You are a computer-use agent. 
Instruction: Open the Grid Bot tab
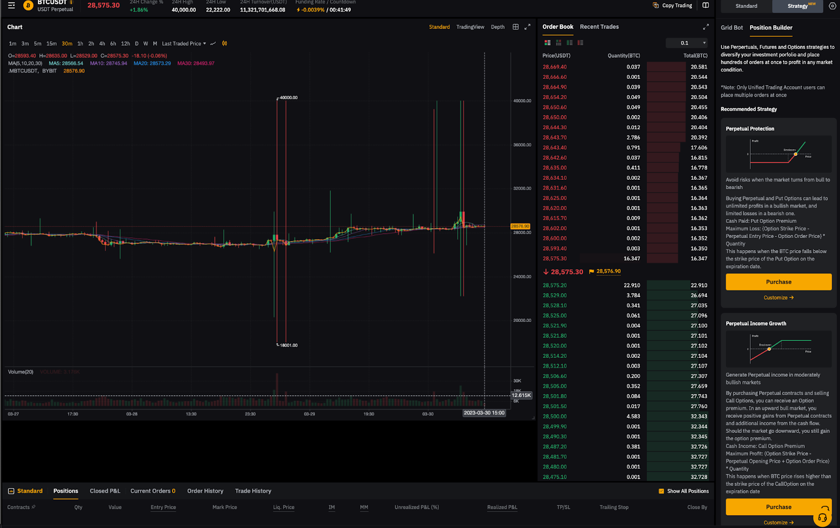click(731, 28)
